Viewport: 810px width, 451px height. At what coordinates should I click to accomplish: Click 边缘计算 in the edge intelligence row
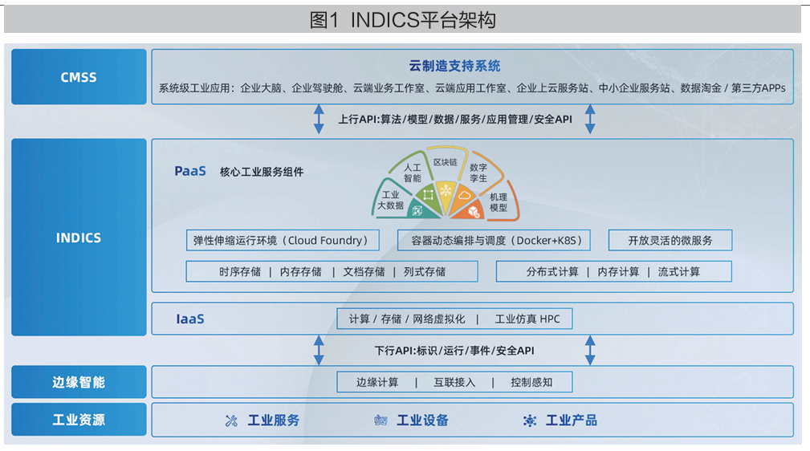(377, 382)
